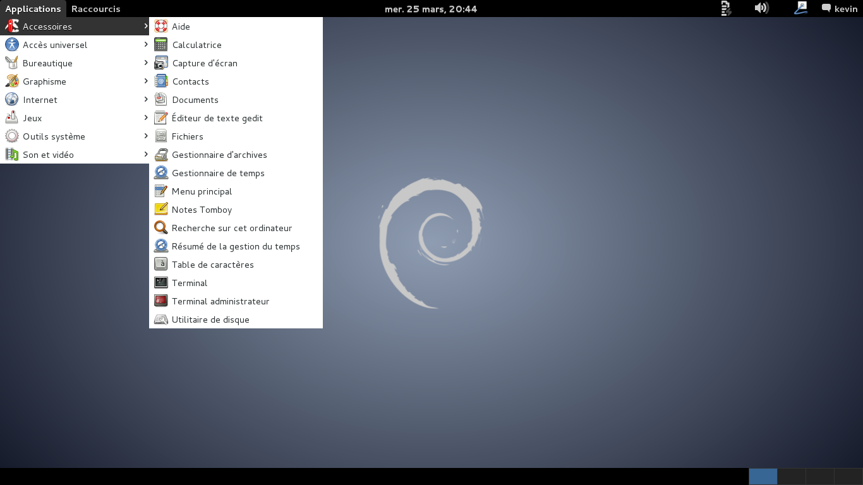863x485 pixels.
Task: Select the Jeux category label
Action: (x=32, y=118)
